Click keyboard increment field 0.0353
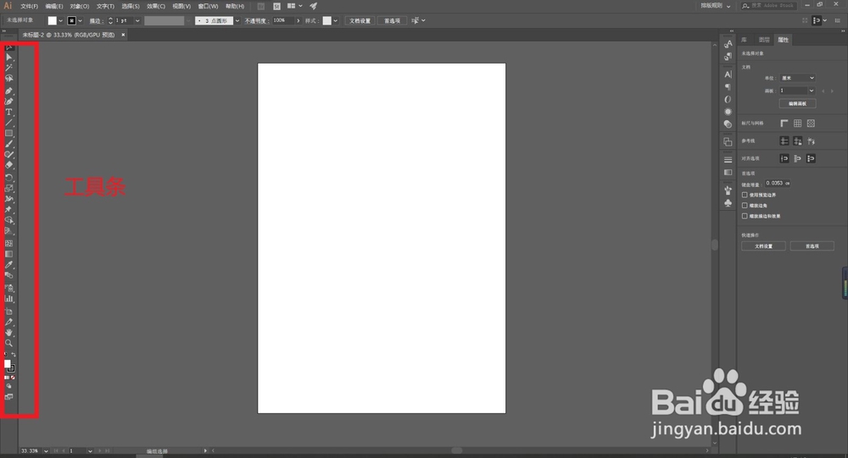 pyautogui.click(x=778, y=183)
